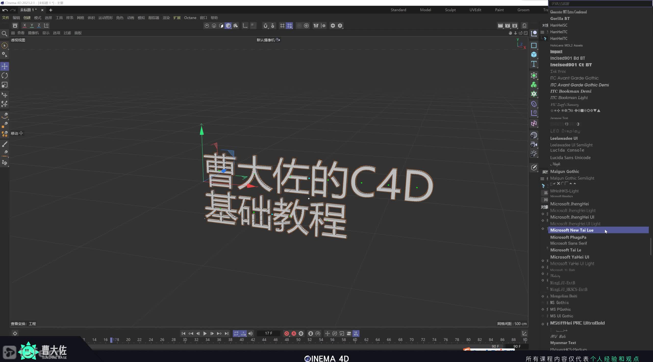
Task: Open the symmetry butterfly tool
Action: coord(316,26)
